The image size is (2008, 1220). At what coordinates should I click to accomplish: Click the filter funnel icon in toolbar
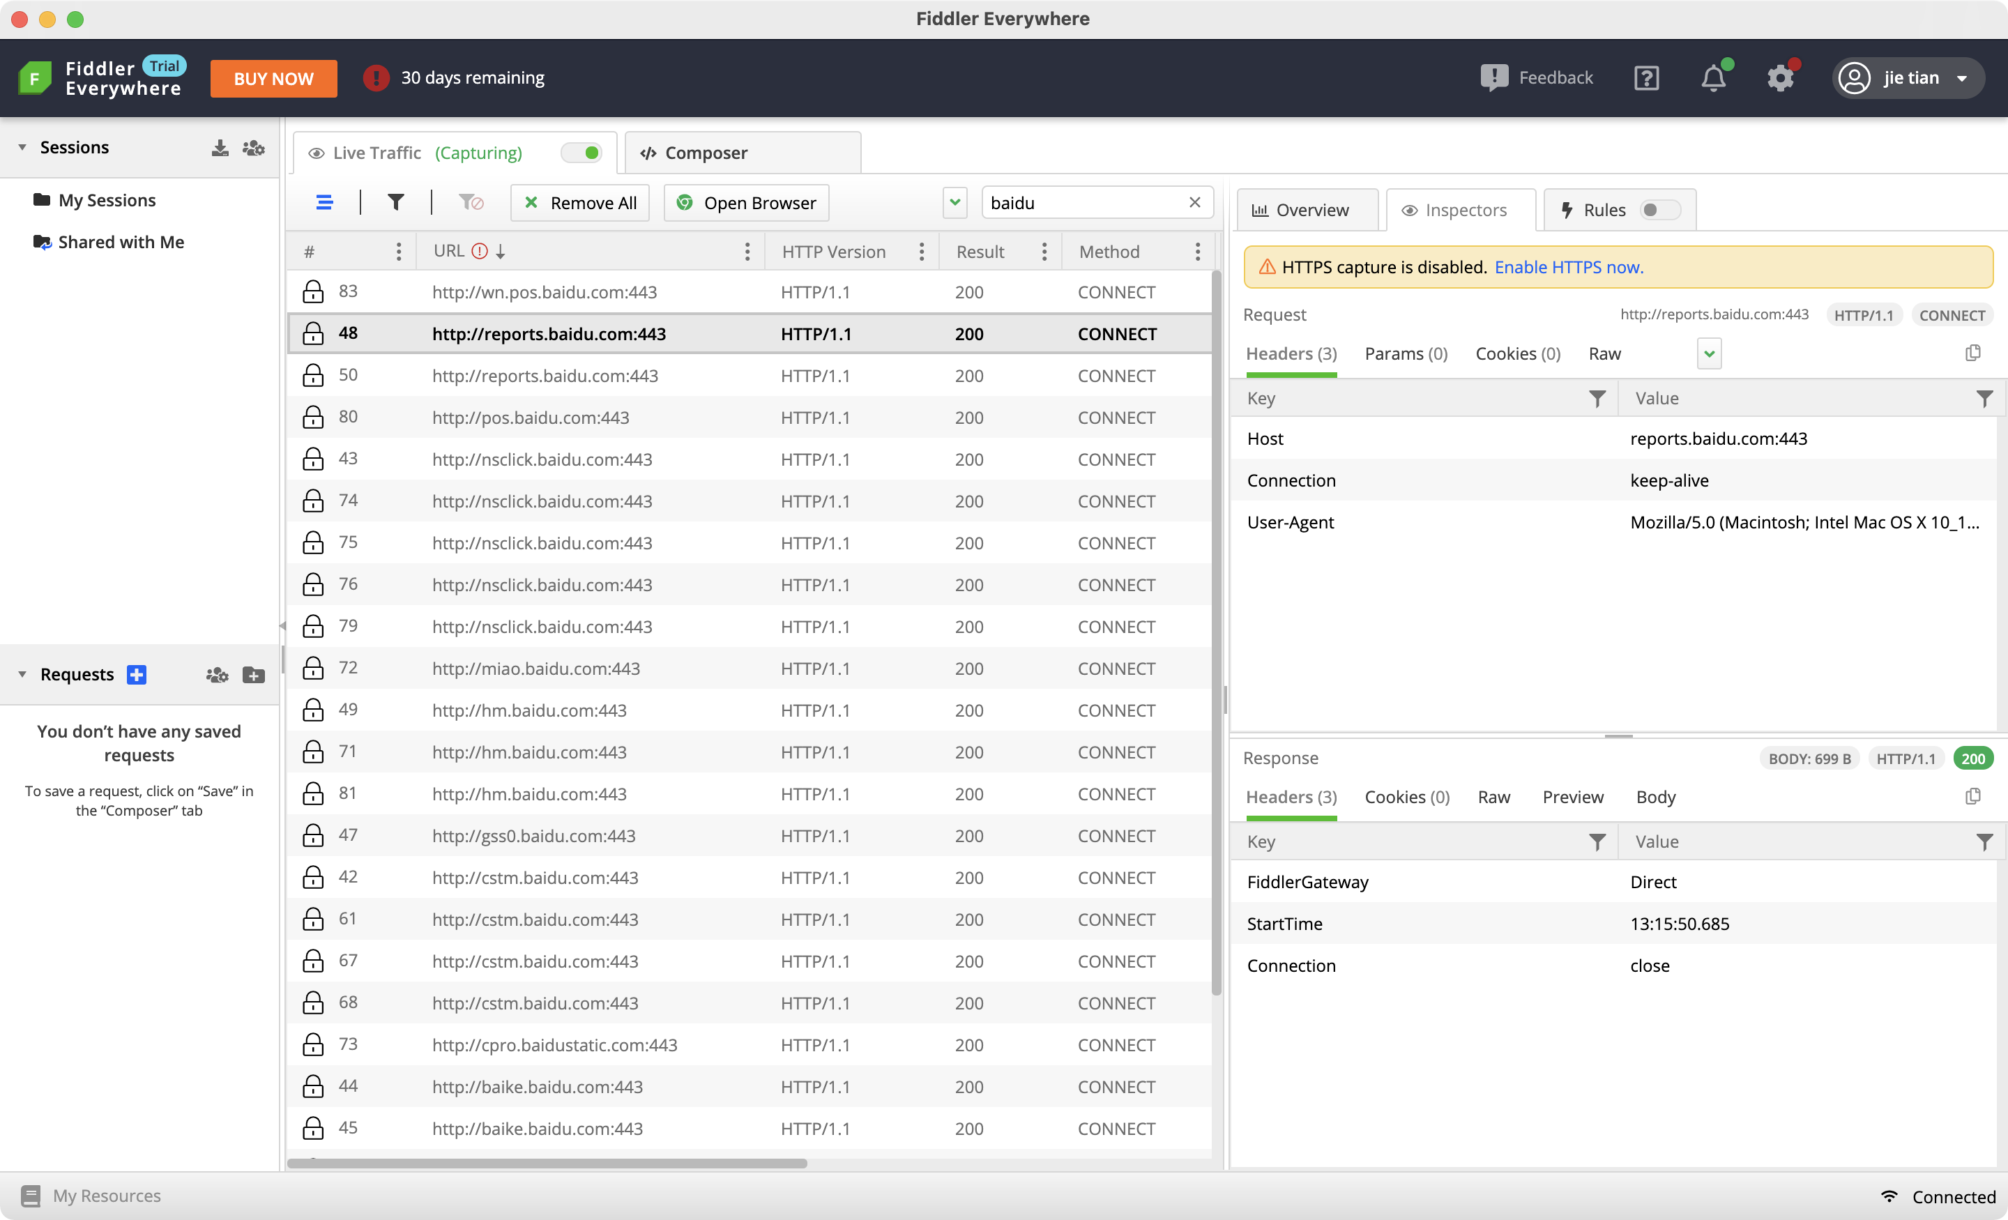(x=395, y=202)
